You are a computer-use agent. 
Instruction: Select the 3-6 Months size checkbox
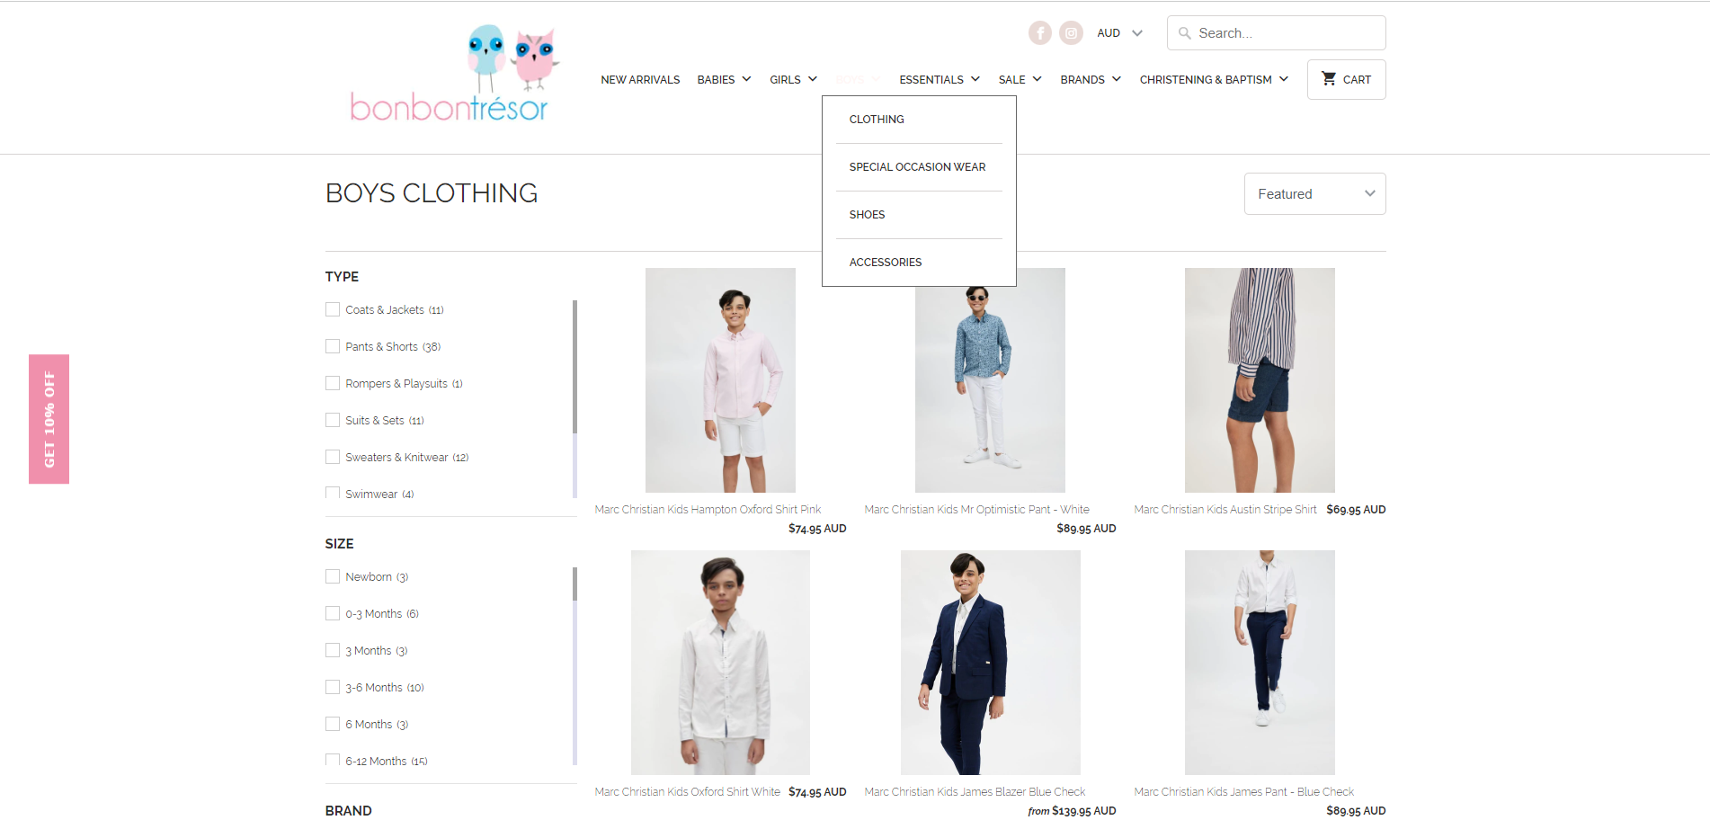(x=333, y=688)
